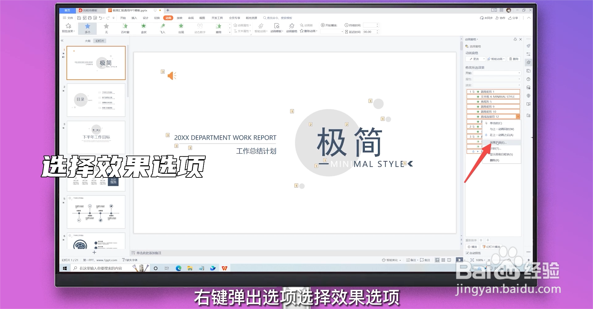Open File Explorer from taskbar
Image resolution: width=593 pixels, height=309 pixels.
click(190, 268)
